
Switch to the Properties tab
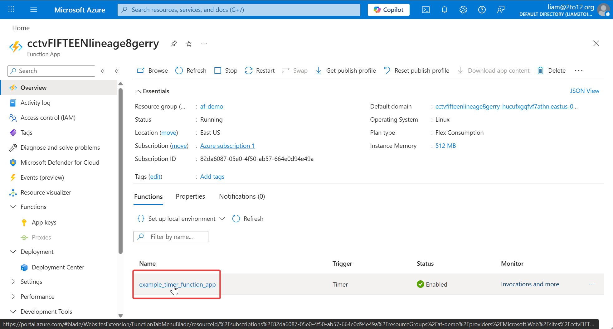click(x=190, y=196)
